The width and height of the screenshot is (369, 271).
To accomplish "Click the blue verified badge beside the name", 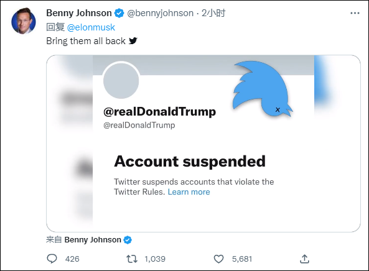I will [x=119, y=13].
